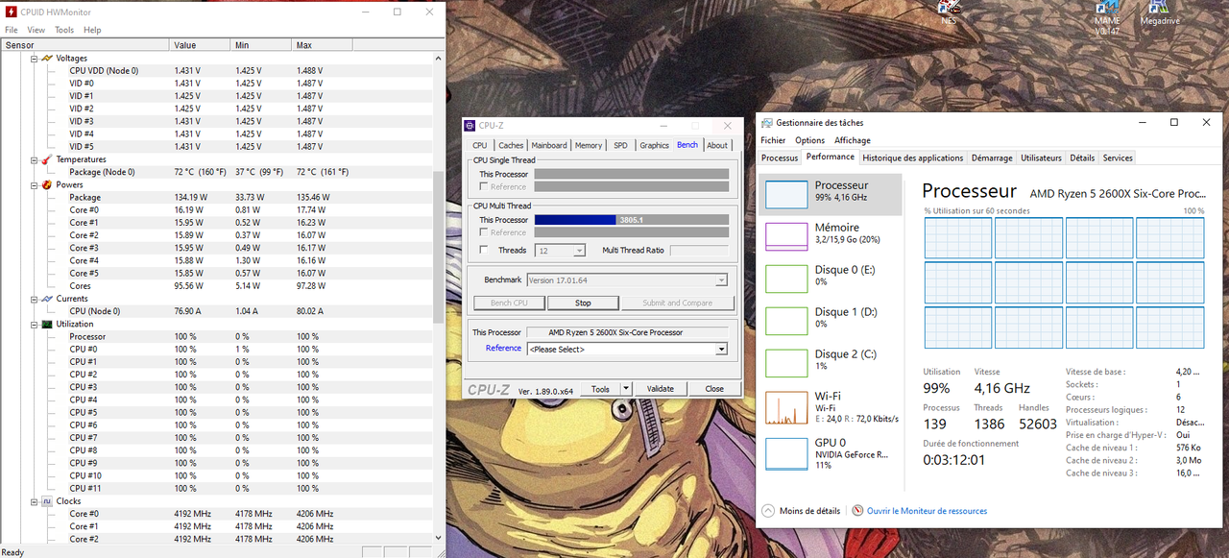Open Task Manager Fichier menu
The height and width of the screenshot is (558, 1229).
[x=774, y=140]
